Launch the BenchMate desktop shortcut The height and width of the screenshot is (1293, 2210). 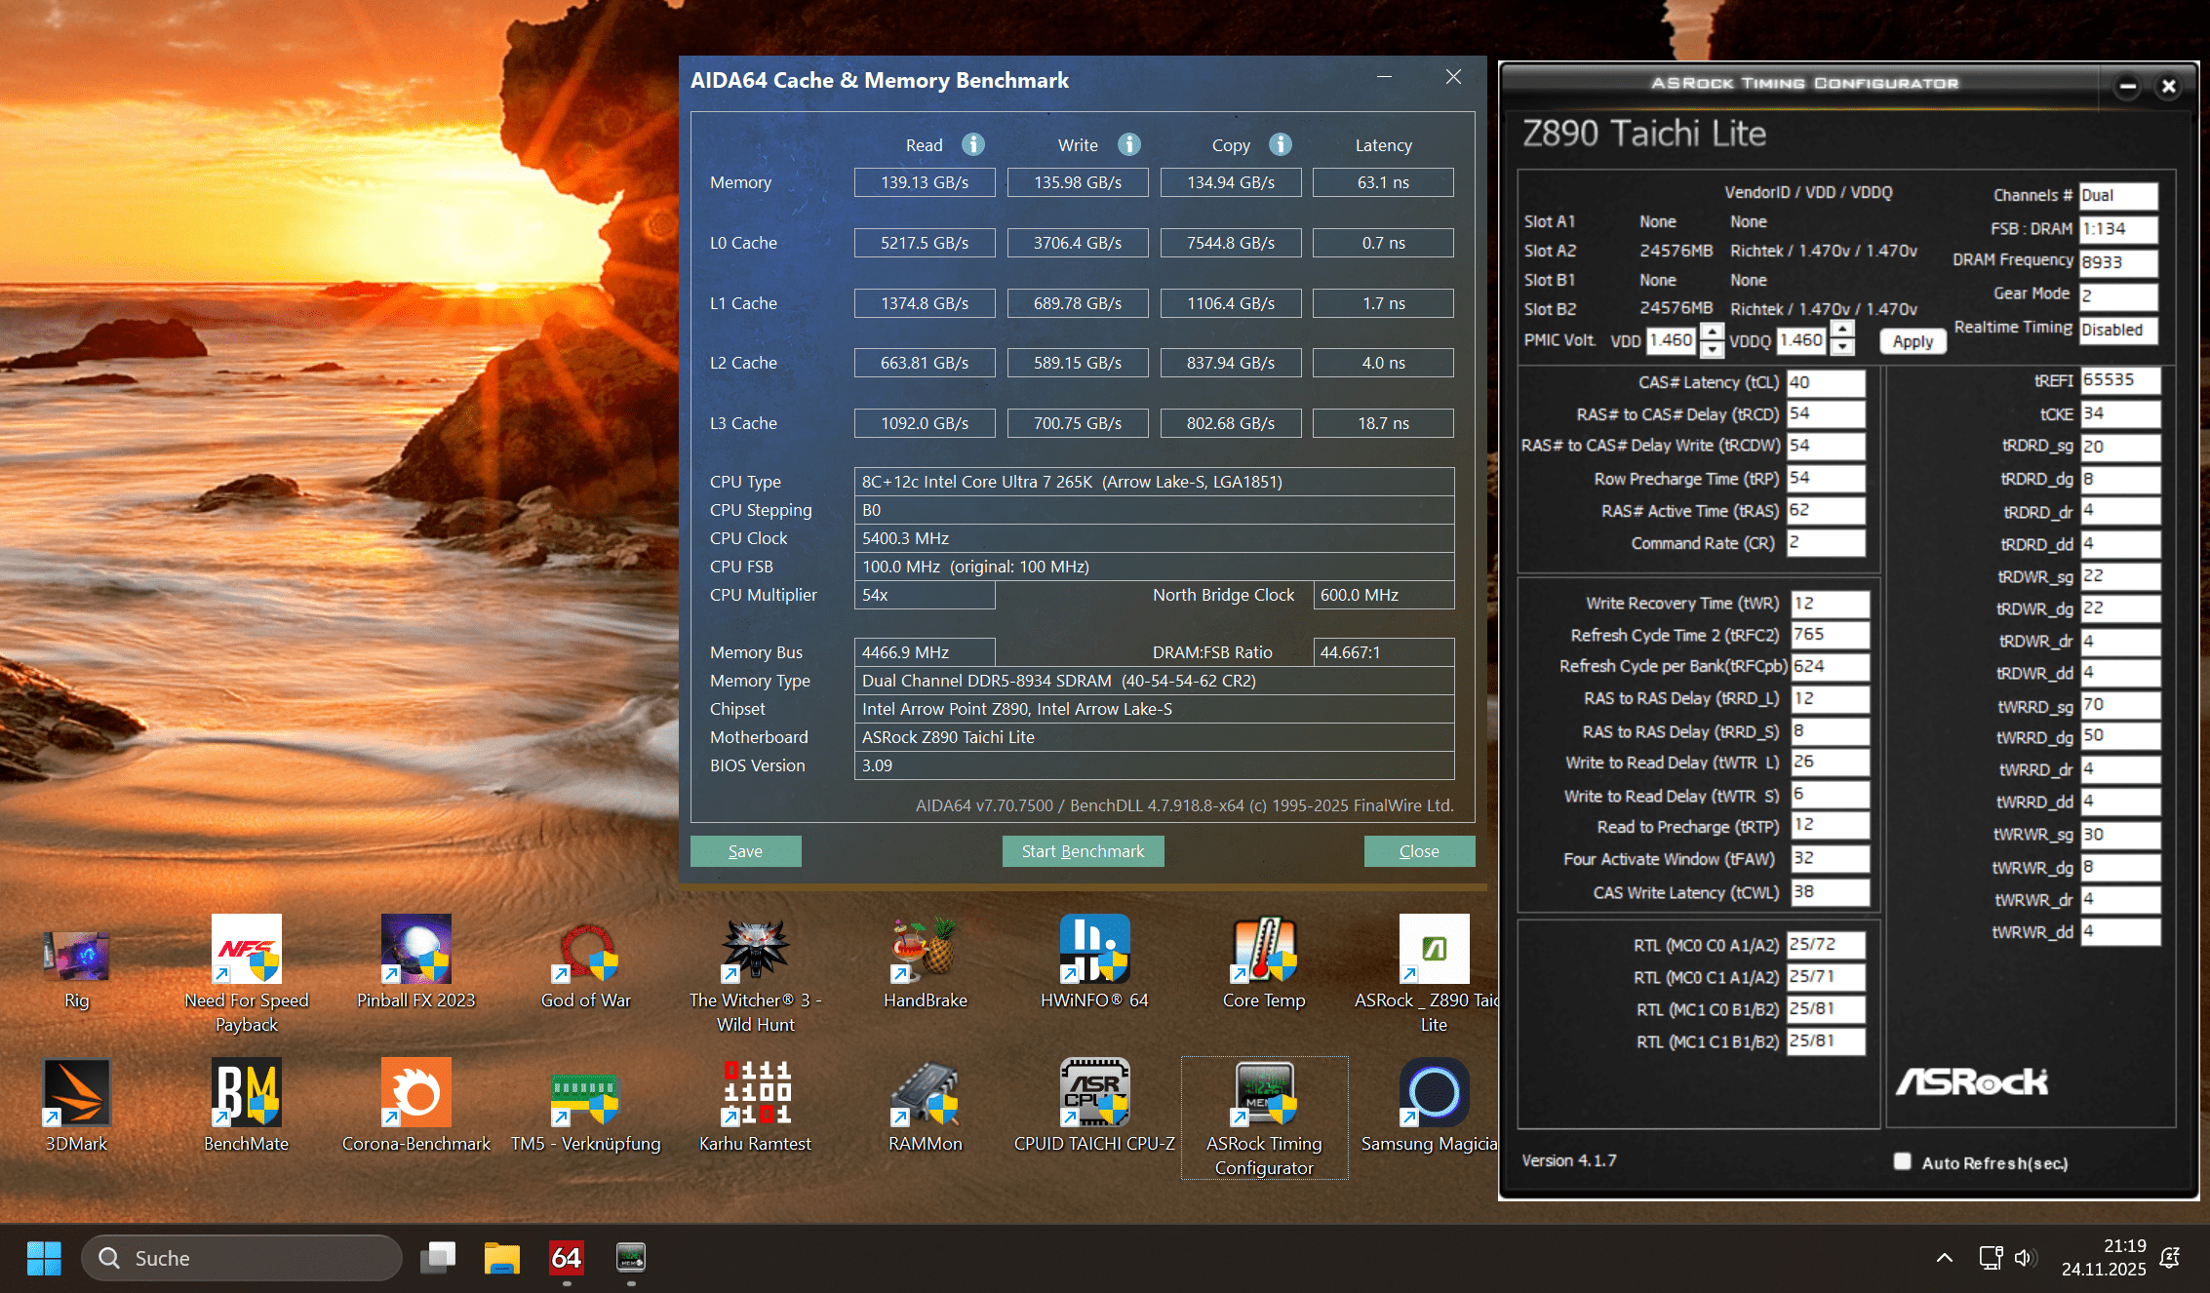click(x=247, y=1093)
